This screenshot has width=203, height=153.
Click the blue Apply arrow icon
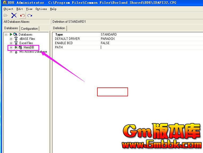point(30,16)
